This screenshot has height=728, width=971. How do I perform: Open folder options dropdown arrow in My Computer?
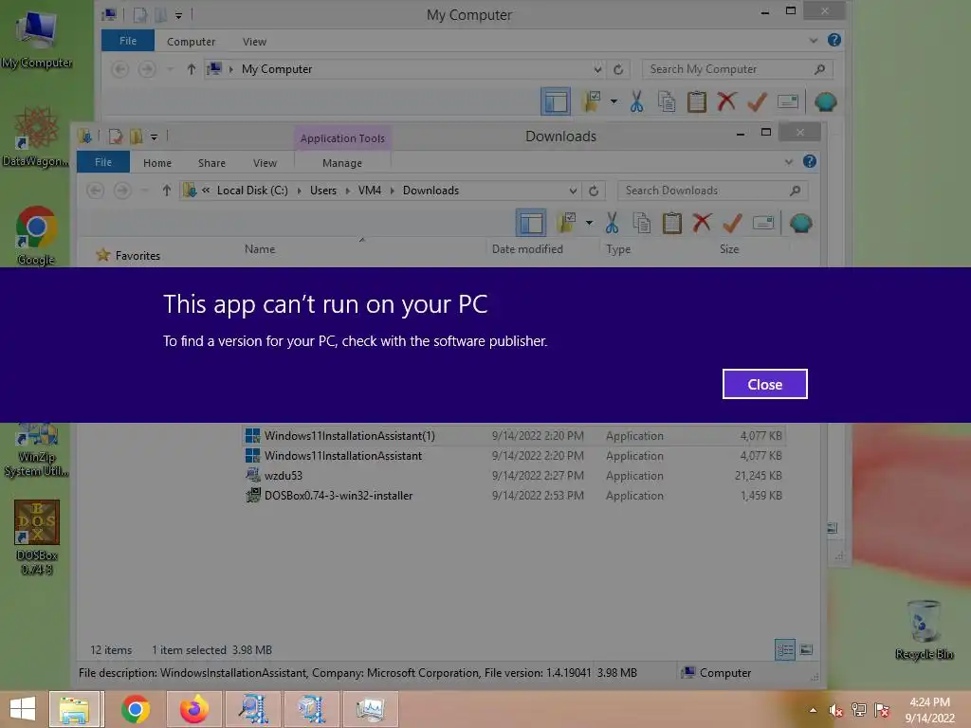click(614, 101)
